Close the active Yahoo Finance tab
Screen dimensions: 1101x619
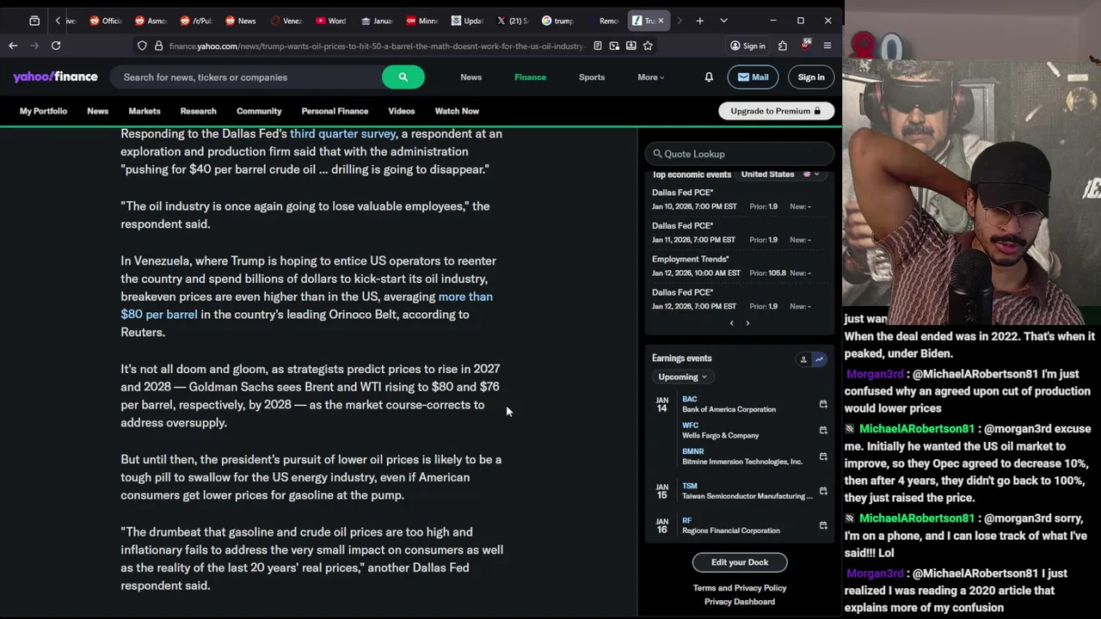pyautogui.click(x=661, y=21)
